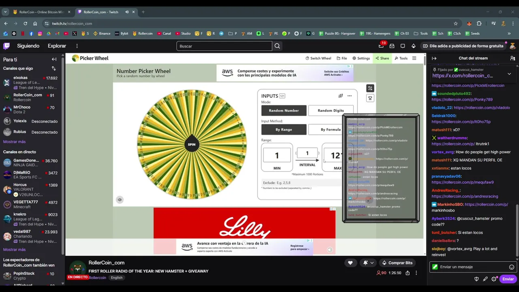The width and height of the screenshot is (519, 292).
Task: Open the chat shield mode icon
Action: [x=476, y=279]
